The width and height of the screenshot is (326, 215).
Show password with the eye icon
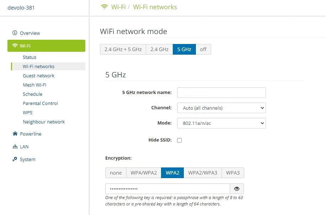(x=237, y=189)
